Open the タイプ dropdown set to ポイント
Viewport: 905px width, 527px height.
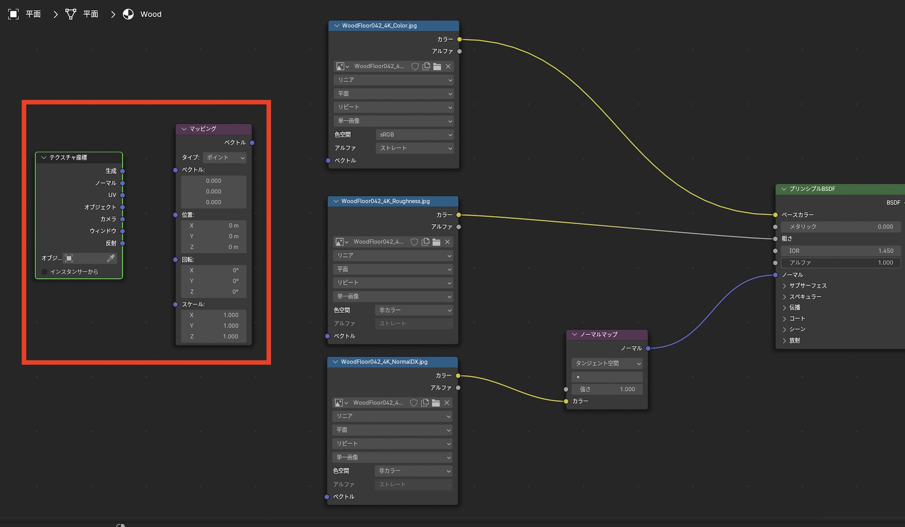click(225, 158)
